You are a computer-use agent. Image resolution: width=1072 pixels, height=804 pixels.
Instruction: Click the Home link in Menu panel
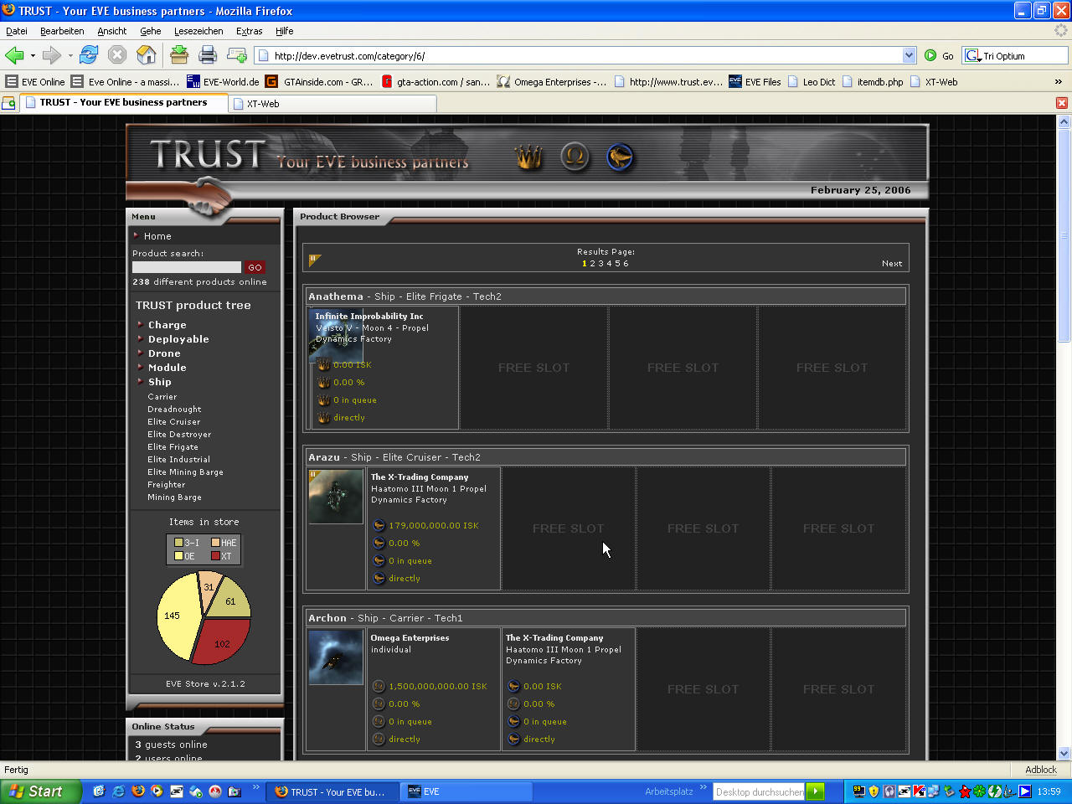(x=157, y=236)
